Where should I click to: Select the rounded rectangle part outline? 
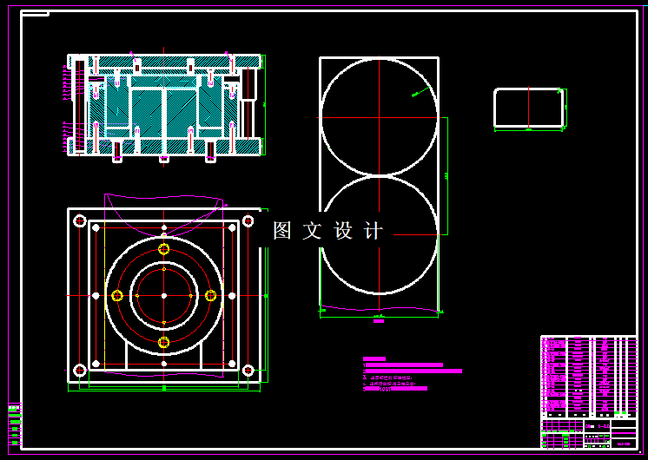pyautogui.click(x=529, y=108)
